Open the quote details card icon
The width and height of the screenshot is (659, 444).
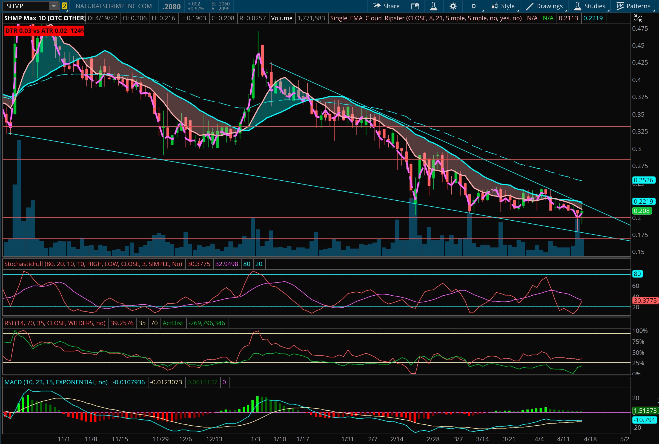click(x=415, y=6)
